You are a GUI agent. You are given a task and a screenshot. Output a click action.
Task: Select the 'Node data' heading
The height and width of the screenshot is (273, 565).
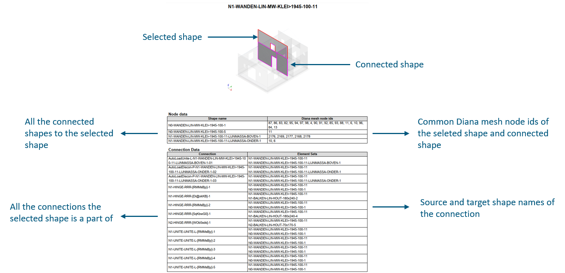178,114
